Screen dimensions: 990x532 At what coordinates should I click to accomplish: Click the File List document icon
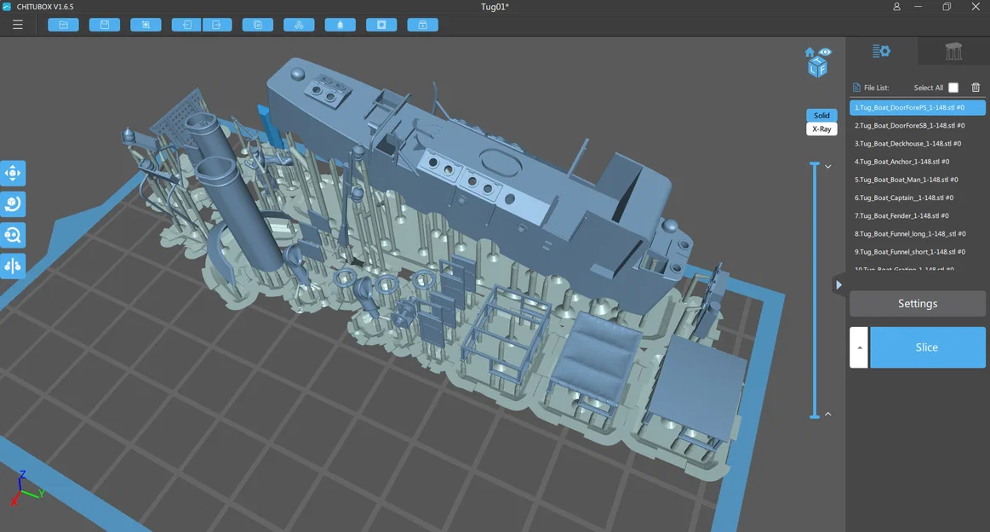(x=856, y=87)
